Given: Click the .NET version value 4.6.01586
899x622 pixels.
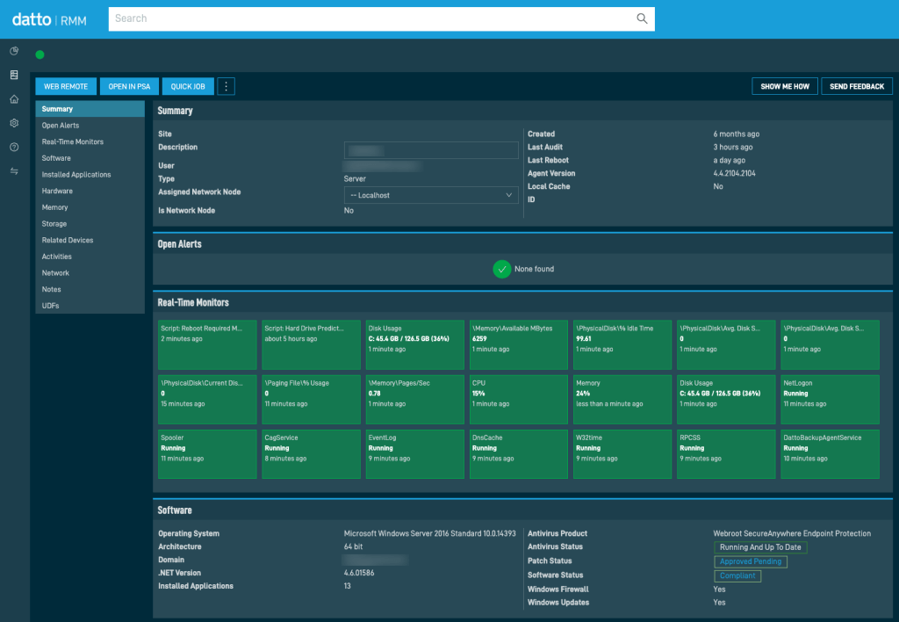Looking at the screenshot, I should click(359, 573).
